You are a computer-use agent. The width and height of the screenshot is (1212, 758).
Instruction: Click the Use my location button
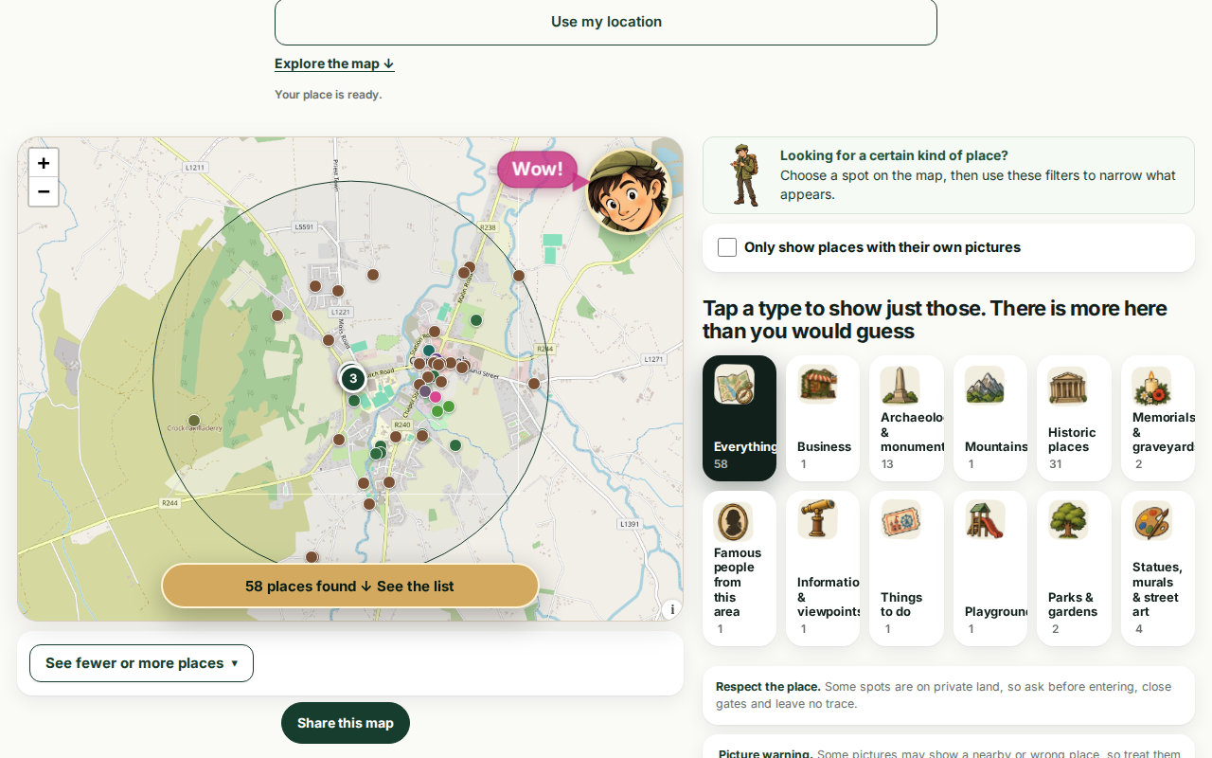606,22
